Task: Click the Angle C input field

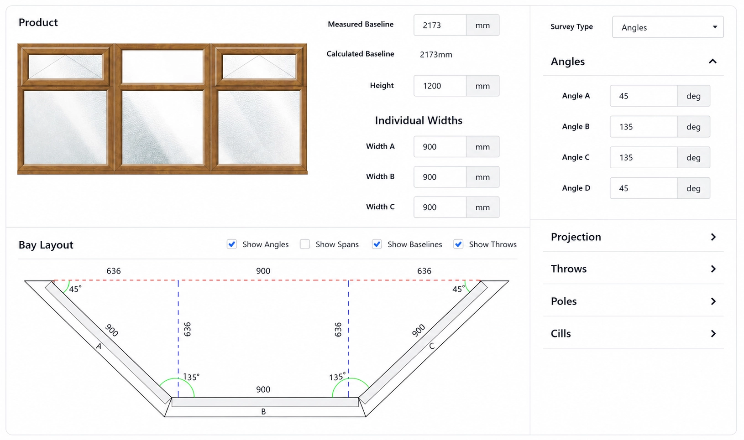Action: (x=644, y=157)
